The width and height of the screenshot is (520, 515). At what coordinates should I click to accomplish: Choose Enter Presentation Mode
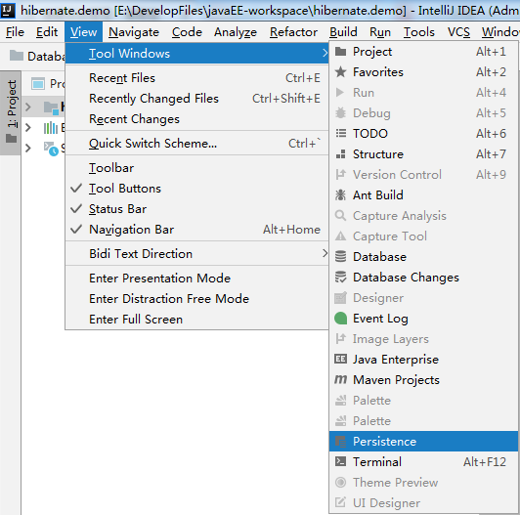196,278
